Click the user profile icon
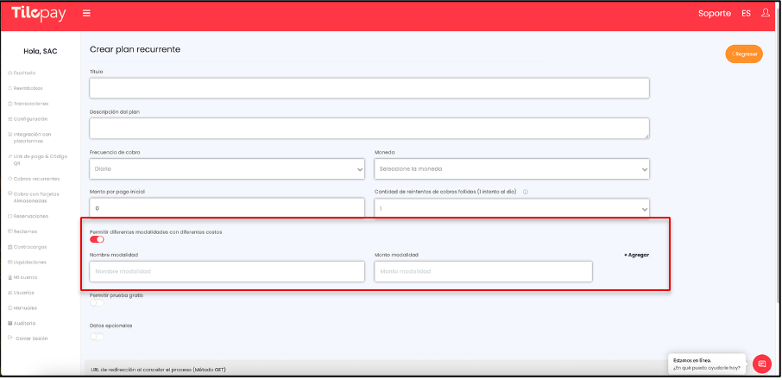This screenshot has width=782, height=380. (765, 14)
